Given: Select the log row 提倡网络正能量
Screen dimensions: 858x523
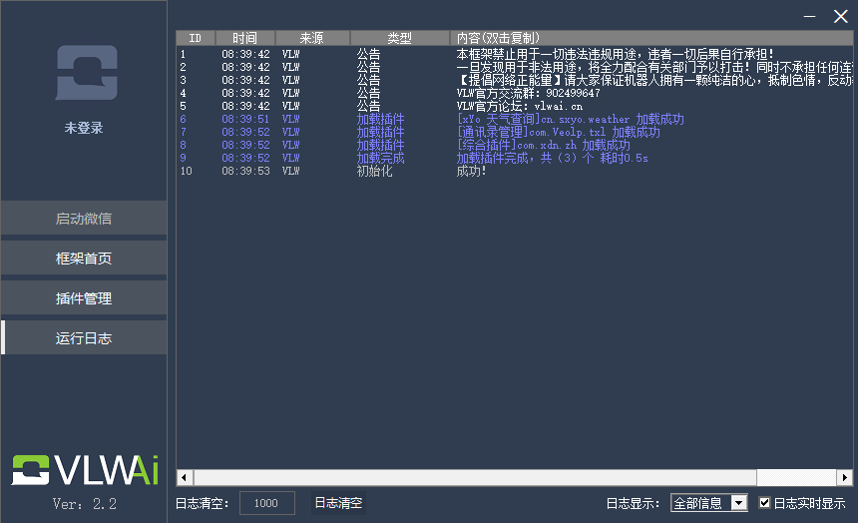Looking at the screenshot, I should pyautogui.click(x=515, y=80).
